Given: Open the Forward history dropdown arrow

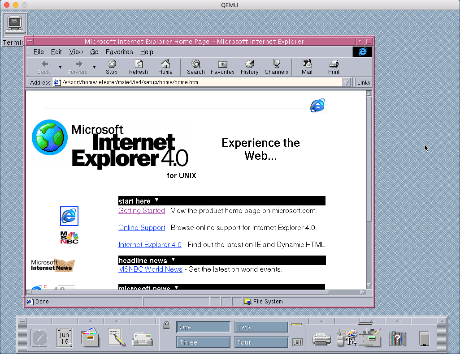Looking at the screenshot, I should (94, 67).
